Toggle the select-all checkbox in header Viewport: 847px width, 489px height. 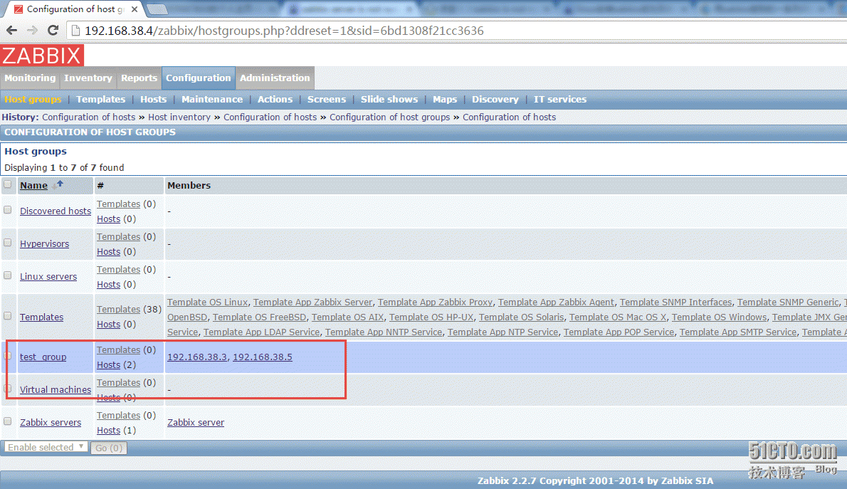(x=8, y=184)
